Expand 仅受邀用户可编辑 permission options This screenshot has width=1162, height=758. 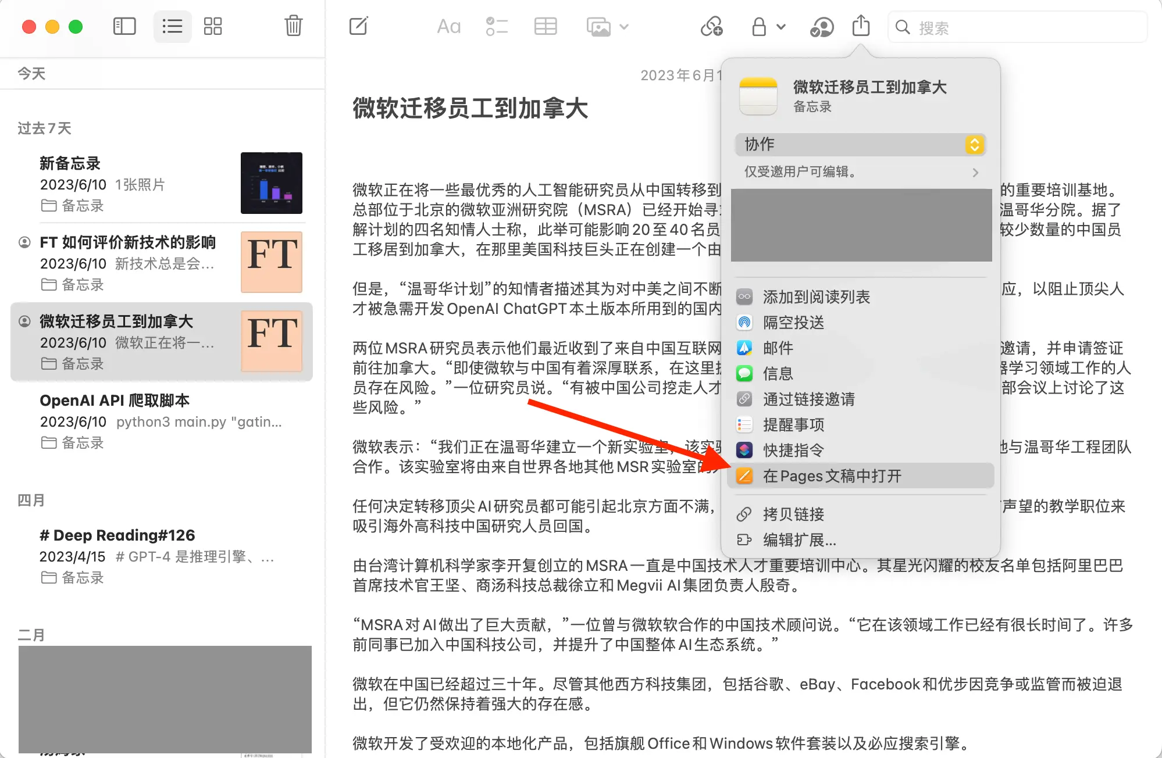point(861,172)
